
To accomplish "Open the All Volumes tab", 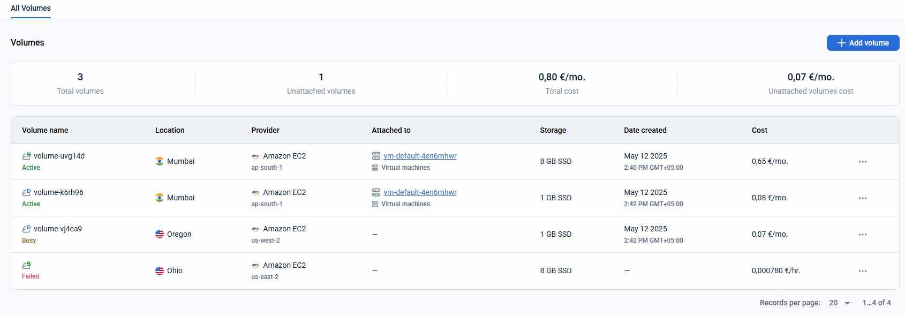I will click(x=31, y=8).
